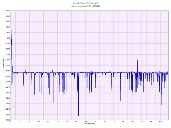Click the x-axis tick label 300
The height and width of the screenshot is (128, 171).
coord(104,121)
